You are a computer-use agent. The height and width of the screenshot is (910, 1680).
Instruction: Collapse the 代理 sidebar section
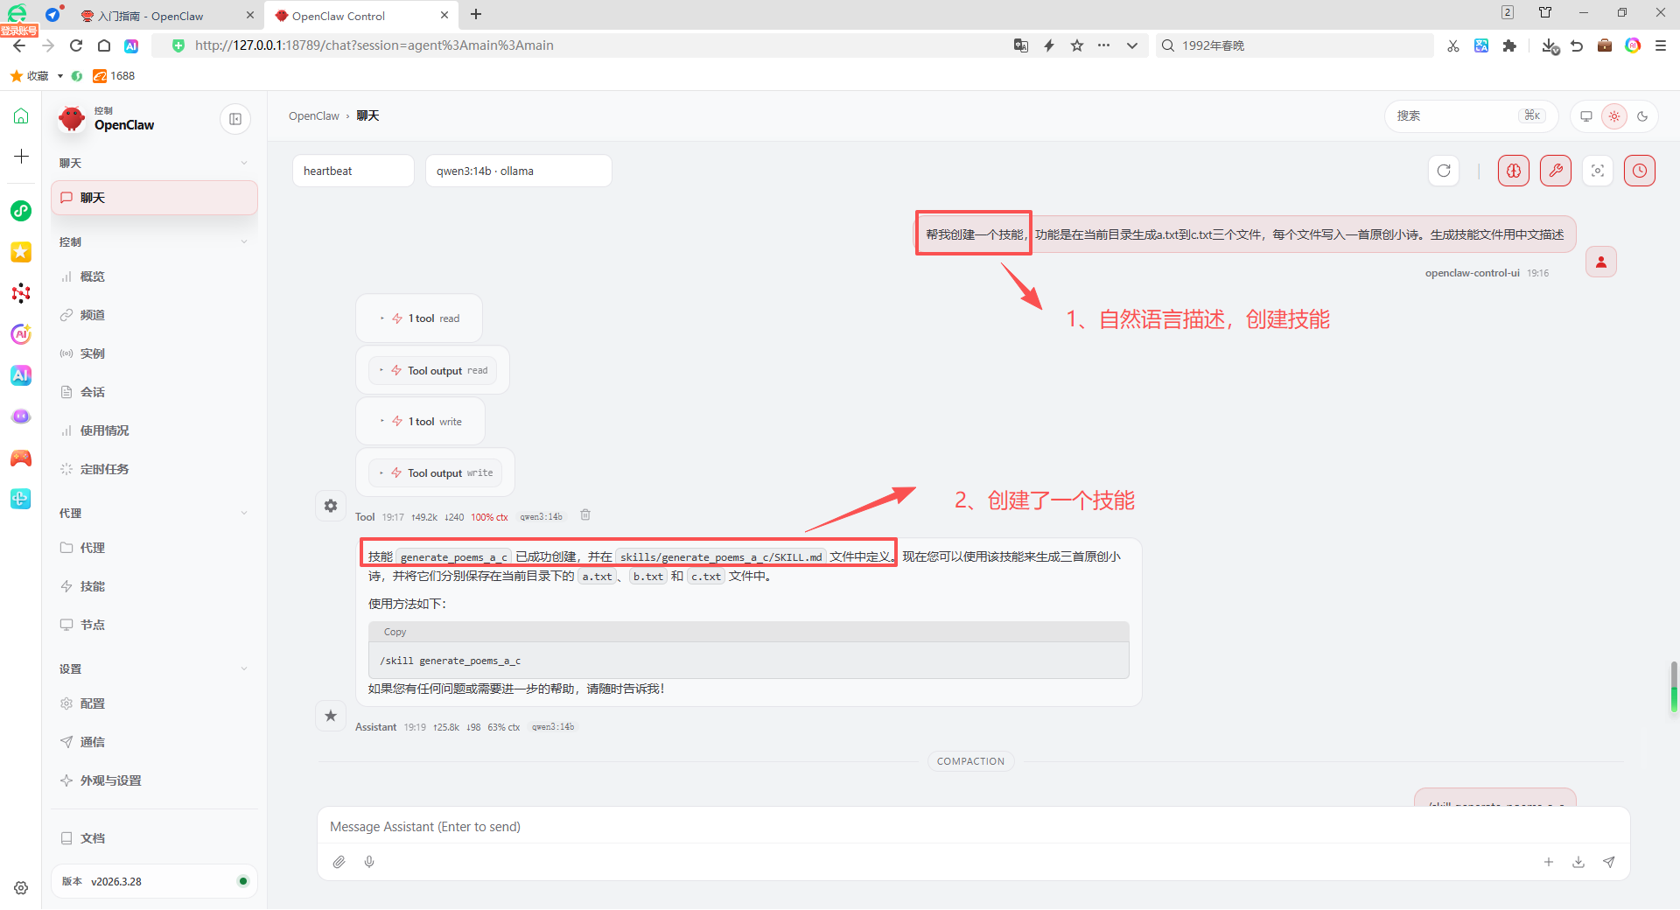click(244, 513)
